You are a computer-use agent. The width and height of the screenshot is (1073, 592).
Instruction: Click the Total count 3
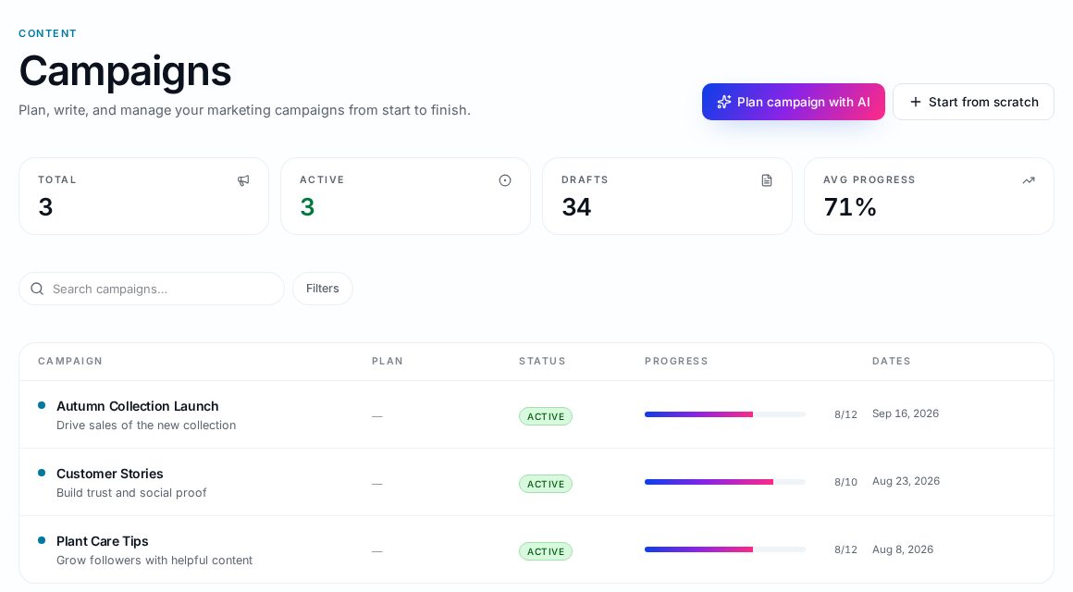pyautogui.click(x=45, y=206)
